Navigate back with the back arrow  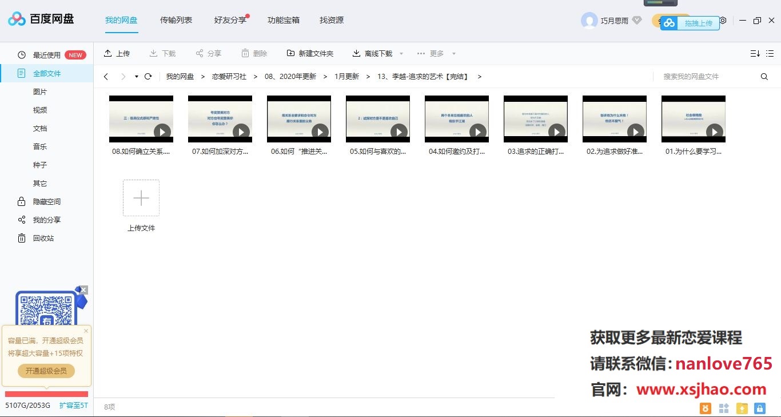coord(106,76)
